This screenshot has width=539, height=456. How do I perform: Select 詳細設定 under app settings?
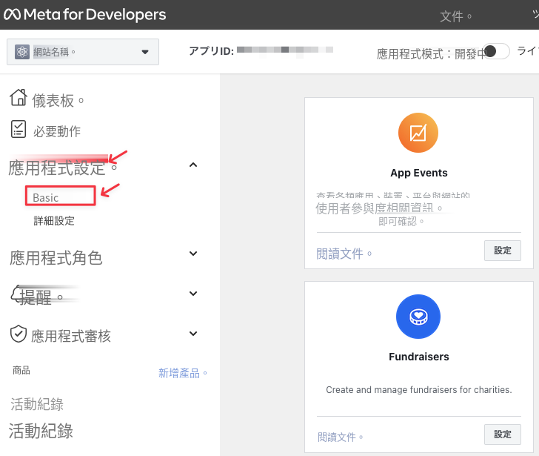[x=54, y=221]
